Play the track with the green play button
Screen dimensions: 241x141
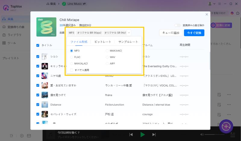(142, 135)
